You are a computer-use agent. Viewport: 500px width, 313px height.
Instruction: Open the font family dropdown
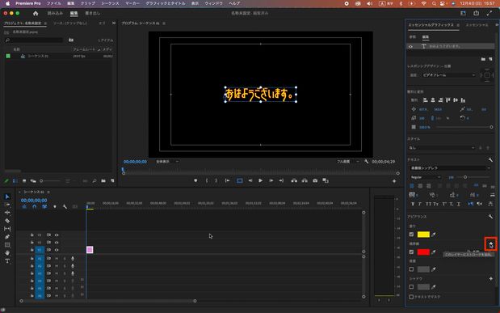coord(450,168)
